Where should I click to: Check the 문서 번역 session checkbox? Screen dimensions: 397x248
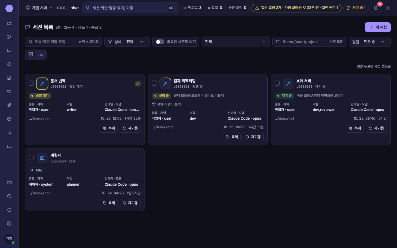31,83
